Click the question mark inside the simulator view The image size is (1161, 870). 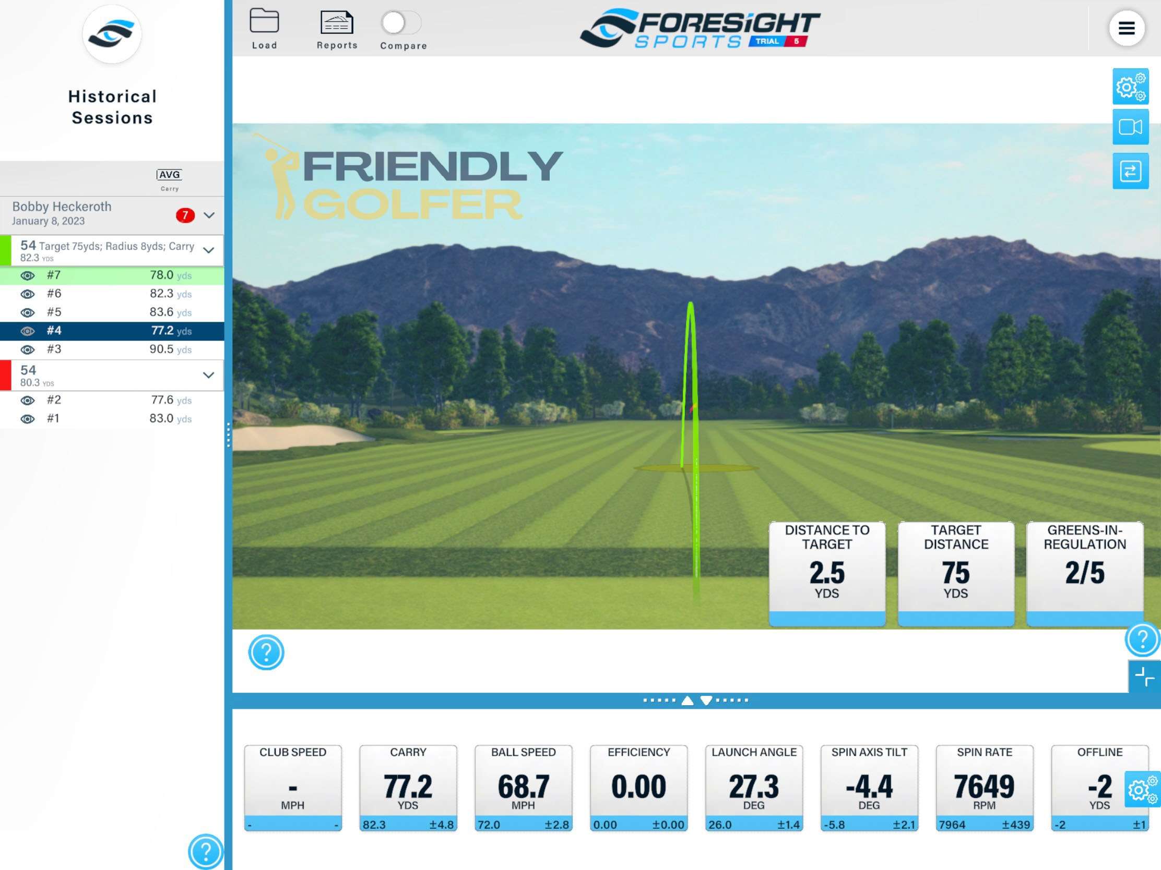266,652
